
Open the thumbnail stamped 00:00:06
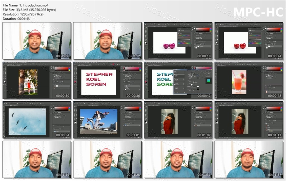pos(37,41)
